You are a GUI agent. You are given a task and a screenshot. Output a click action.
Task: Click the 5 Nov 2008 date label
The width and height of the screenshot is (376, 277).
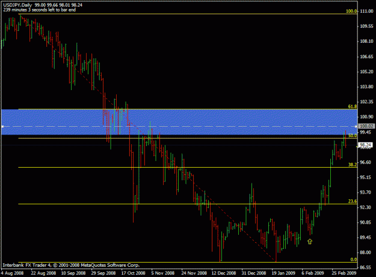162,273
